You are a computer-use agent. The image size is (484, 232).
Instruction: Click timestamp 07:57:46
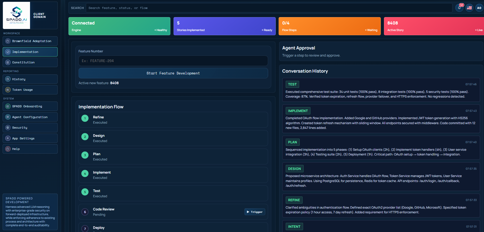tap(471, 84)
